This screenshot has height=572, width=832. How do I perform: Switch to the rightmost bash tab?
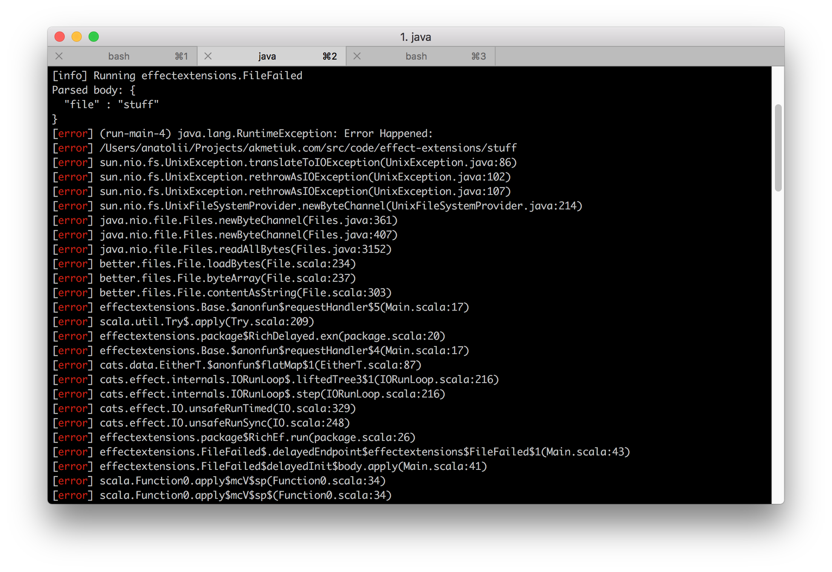click(415, 56)
